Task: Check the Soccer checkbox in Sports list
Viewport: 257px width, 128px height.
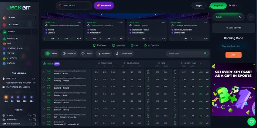Action: pyautogui.click(x=34, y=116)
